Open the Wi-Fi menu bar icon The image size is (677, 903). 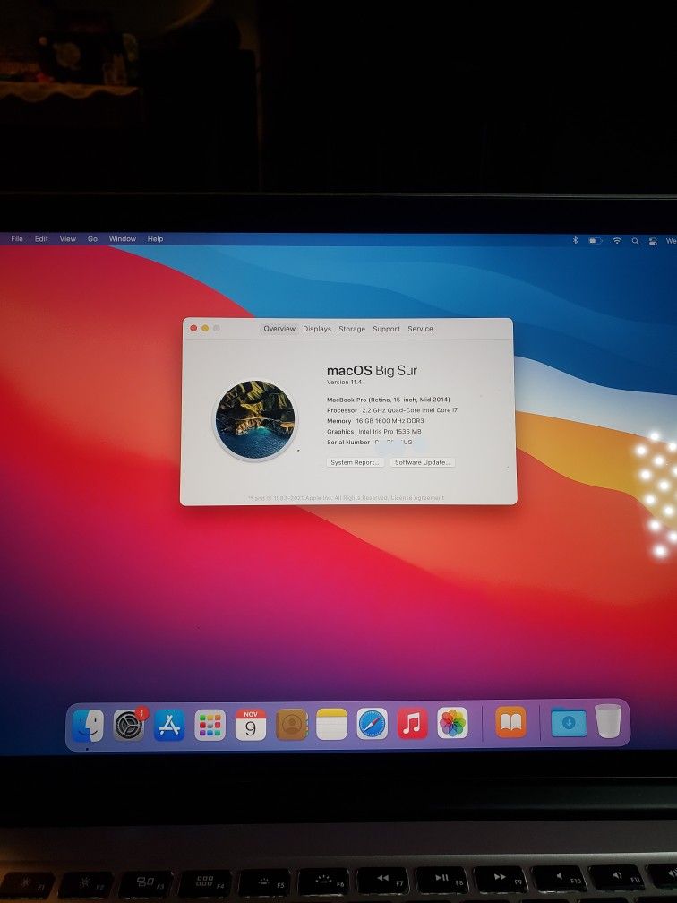[x=616, y=241]
